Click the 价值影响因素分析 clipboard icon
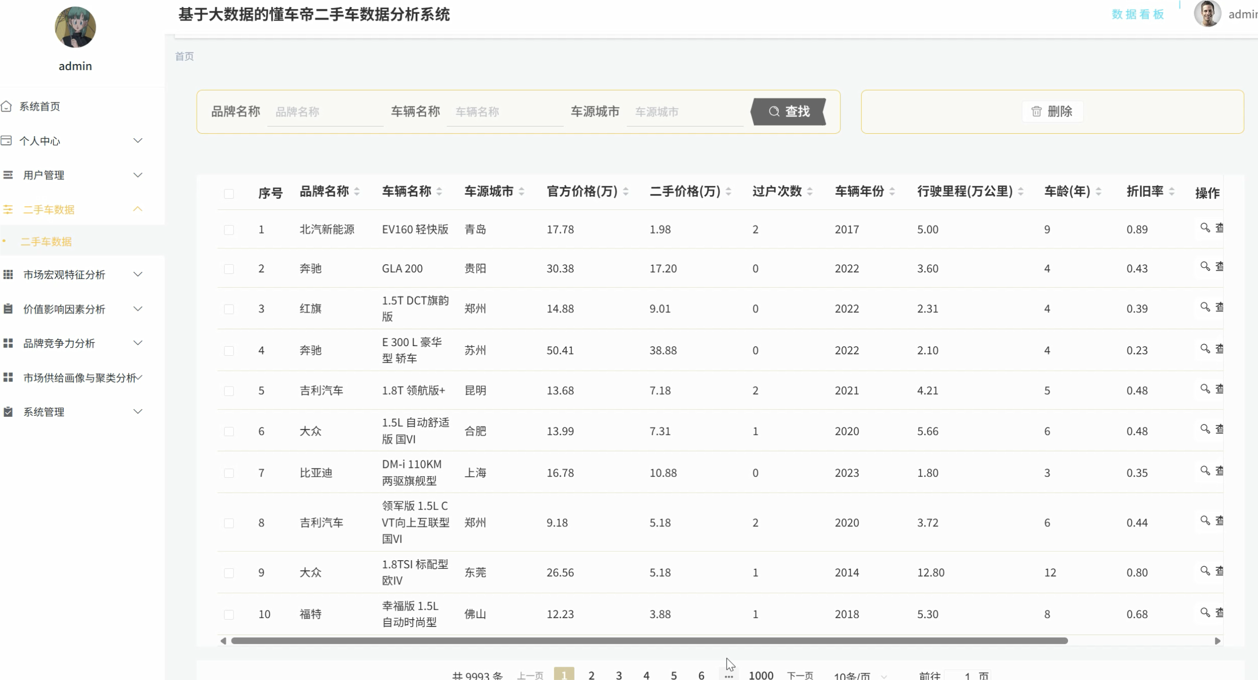This screenshot has height=680, width=1258. point(8,309)
